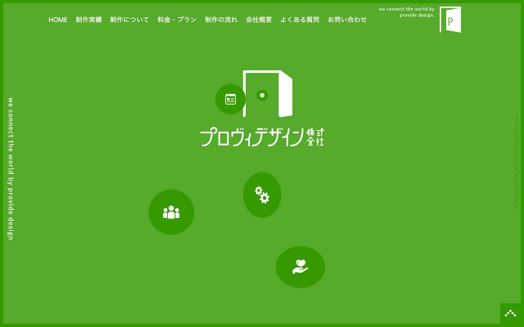This screenshot has height=327, width=524.
Task: Click the header tagline 'we connect the world by'
Action: coord(407,9)
